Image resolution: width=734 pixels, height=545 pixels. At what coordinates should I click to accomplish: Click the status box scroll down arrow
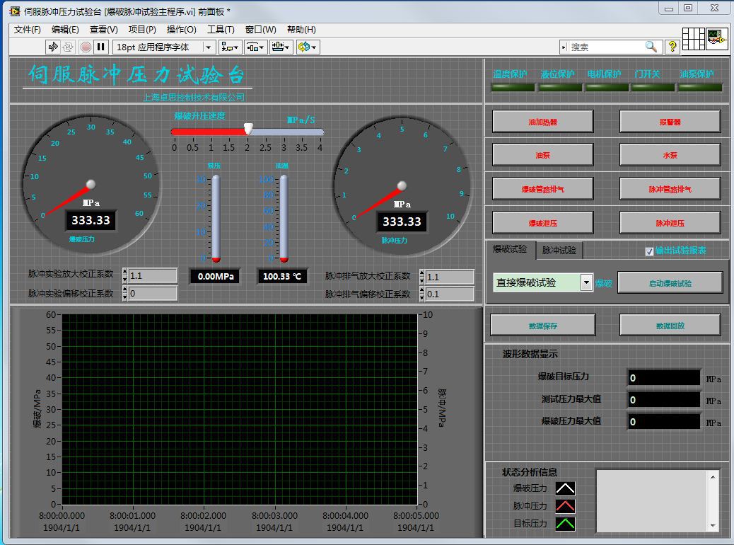[713, 525]
